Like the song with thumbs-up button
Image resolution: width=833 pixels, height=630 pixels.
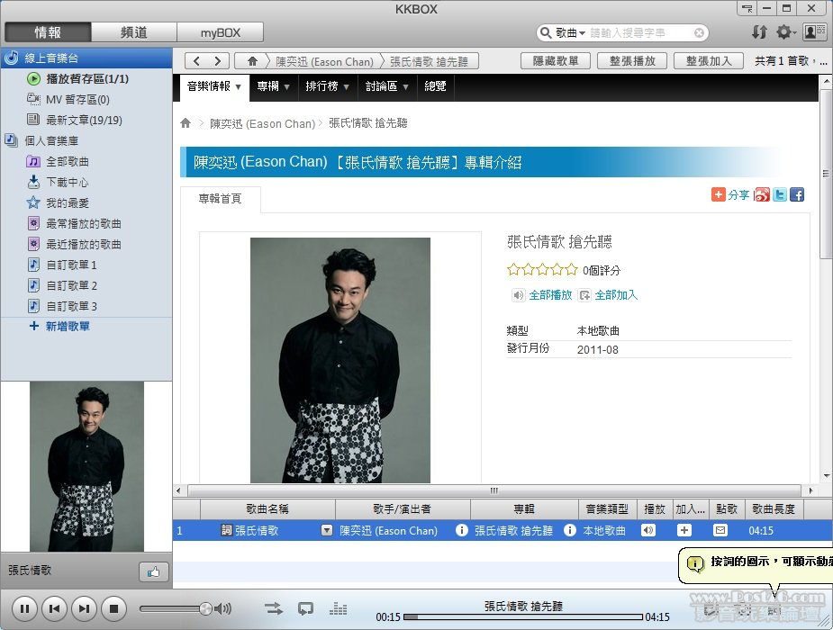click(153, 572)
